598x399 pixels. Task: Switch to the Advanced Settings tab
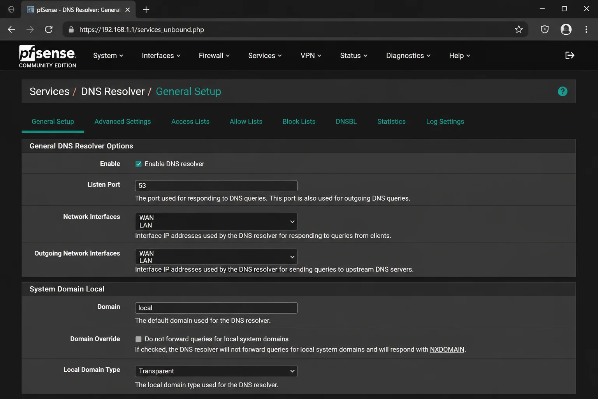click(123, 122)
